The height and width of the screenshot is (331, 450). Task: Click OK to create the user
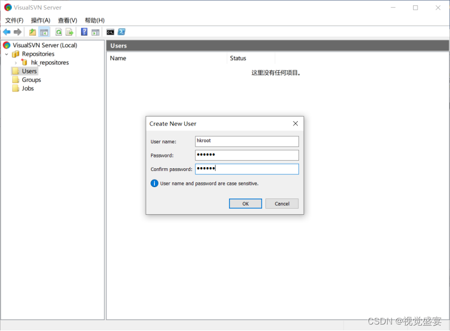245,203
